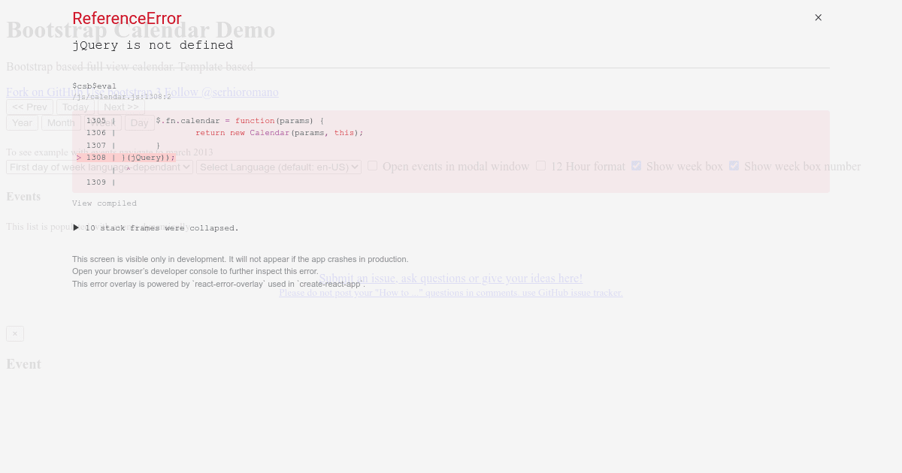Switch calendar to Month view
This screenshot has height=473, width=902.
tap(61, 122)
